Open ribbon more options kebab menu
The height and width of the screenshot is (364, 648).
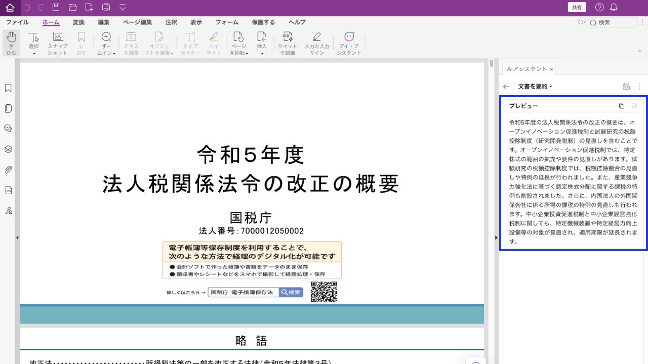(x=642, y=23)
